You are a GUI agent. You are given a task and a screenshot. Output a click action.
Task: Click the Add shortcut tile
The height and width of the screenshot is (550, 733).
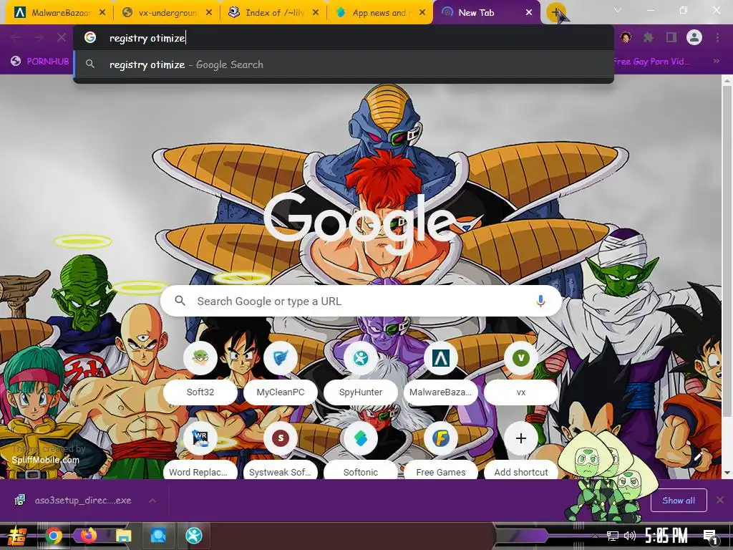point(521,451)
